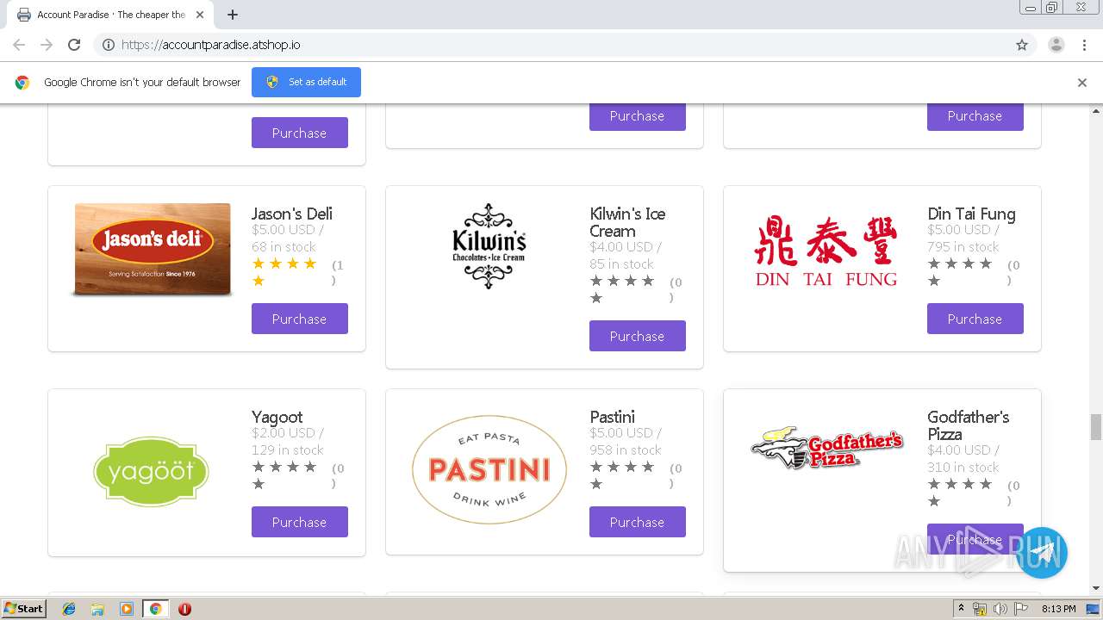Open the red Opera-style taskbar icon
1103x620 pixels.
(x=184, y=609)
